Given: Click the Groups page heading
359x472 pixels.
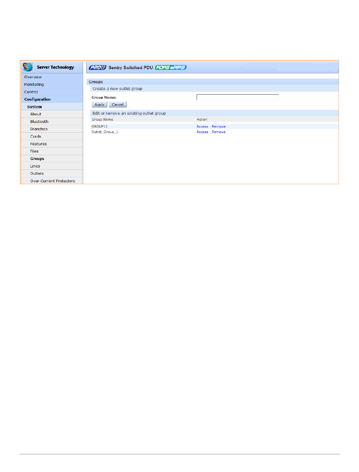Looking at the screenshot, I should tap(96, 82).
